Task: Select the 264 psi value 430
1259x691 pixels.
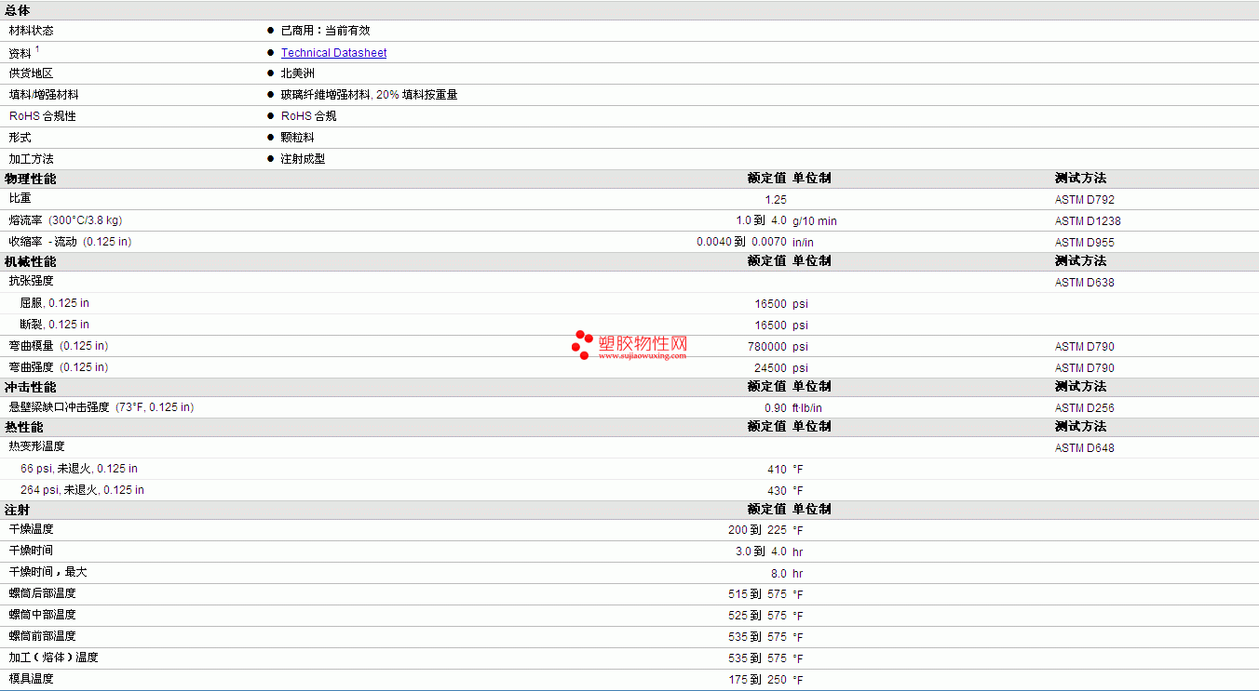Action: (777, 491)
